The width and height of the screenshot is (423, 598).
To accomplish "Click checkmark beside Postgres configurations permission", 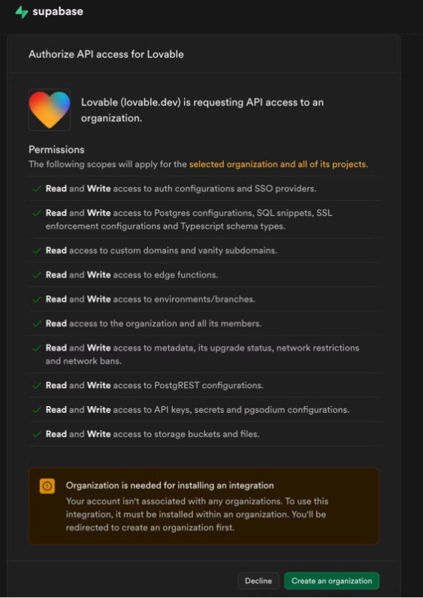I will pyautogui.click(x=37, y=213).
